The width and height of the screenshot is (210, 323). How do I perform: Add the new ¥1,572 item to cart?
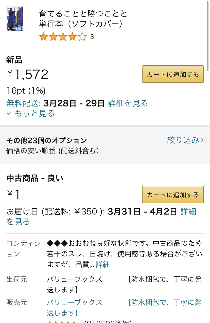pyautogui.click(x=173, y=74)
